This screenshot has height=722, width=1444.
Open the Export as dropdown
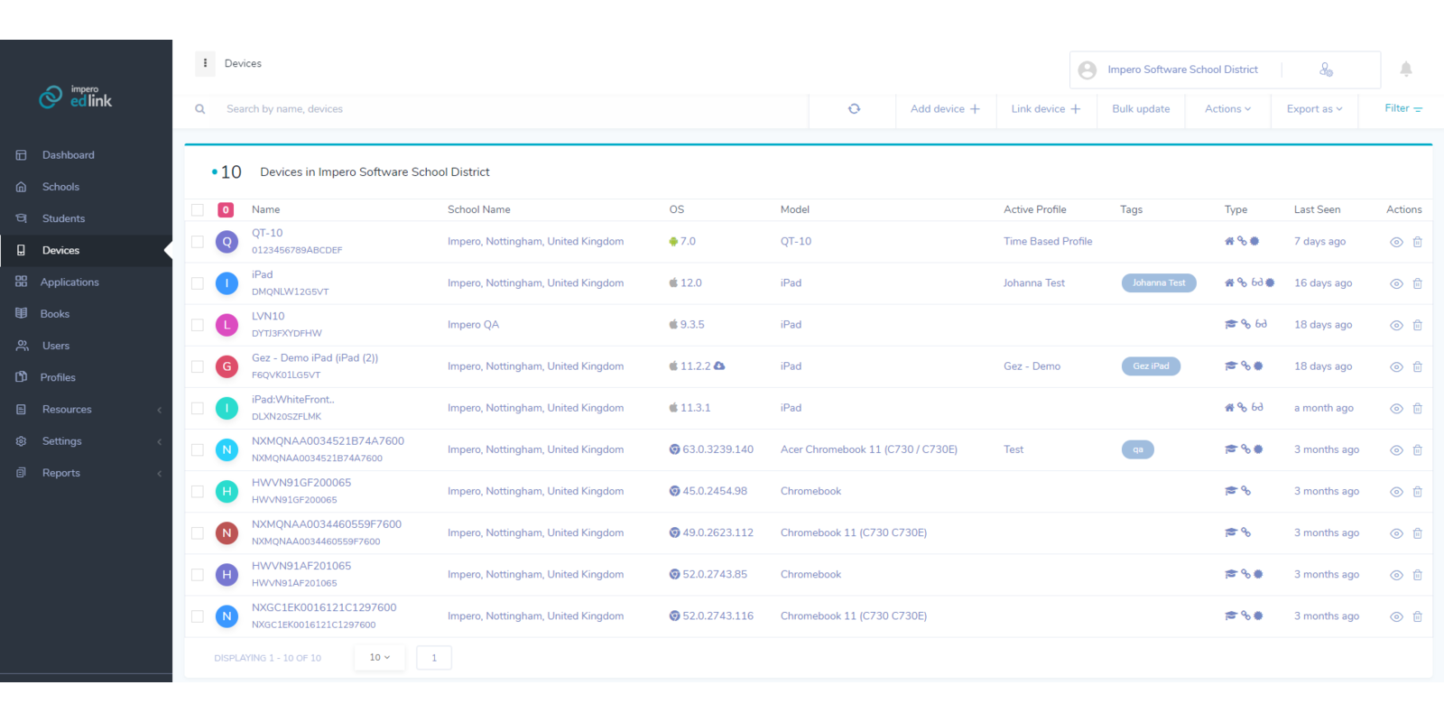1314,109
